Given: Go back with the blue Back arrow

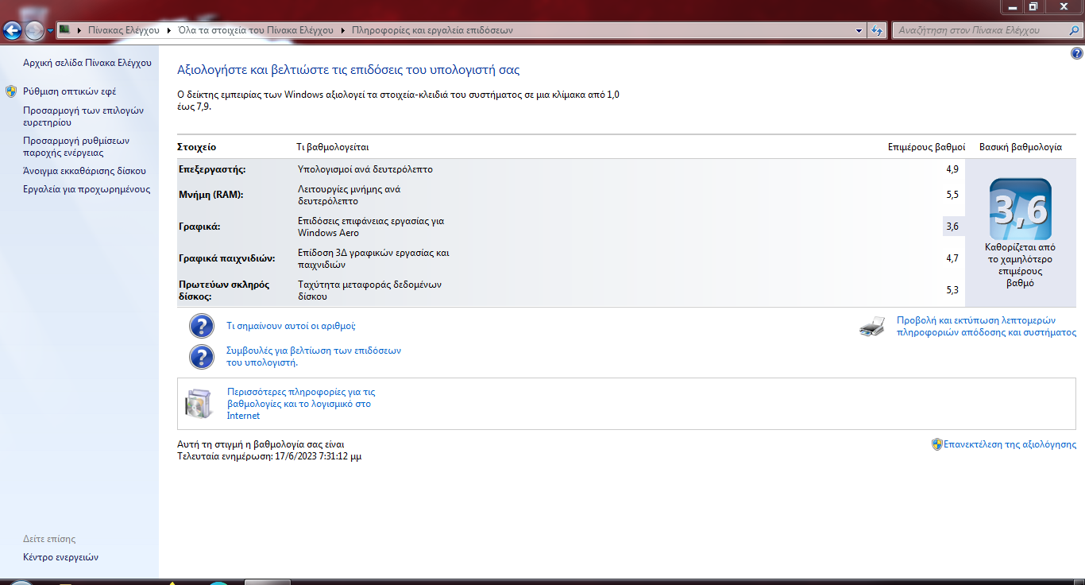Looking at the screenshot, I should click(x=13, y=30).
